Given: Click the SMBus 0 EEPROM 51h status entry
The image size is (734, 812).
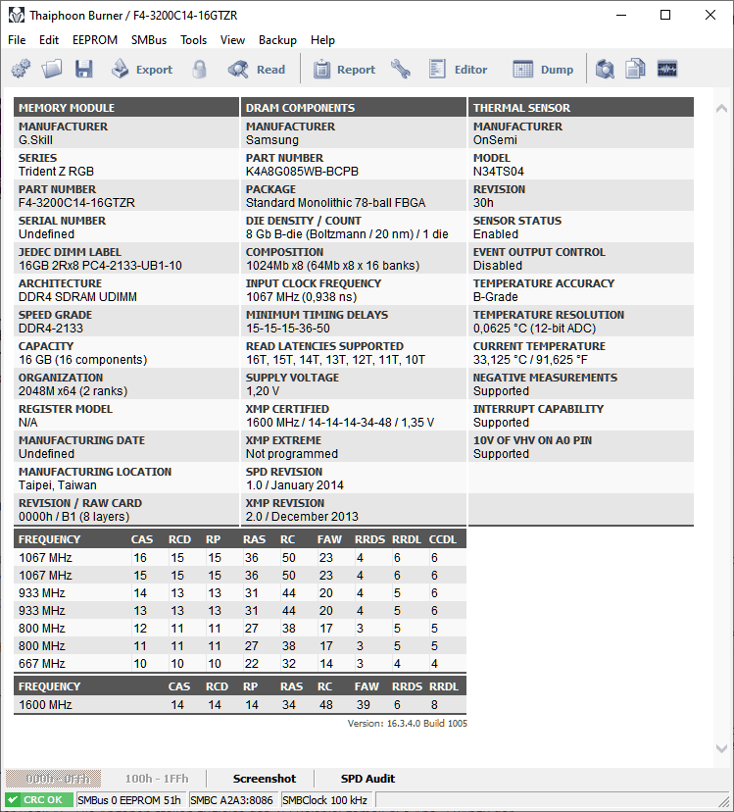Looking at the screenshot, I should tap(129, 800).
